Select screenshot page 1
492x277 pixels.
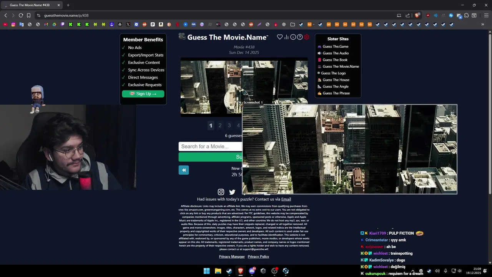(x=211, y=125)
